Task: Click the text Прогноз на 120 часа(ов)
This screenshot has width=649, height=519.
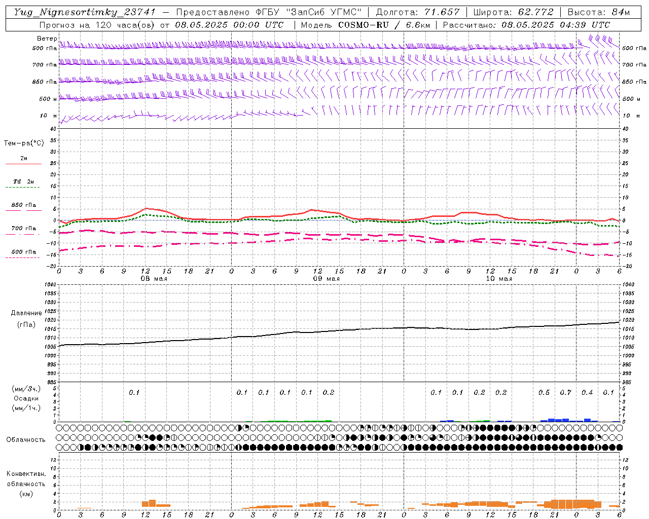Action: pyautogui.click(x=97, y=25)
